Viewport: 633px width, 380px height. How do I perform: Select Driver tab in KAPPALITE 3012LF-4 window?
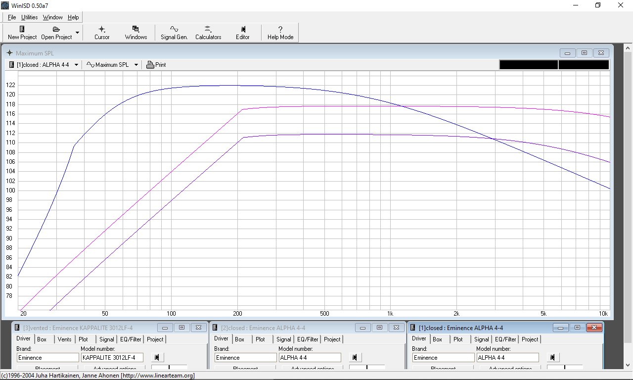pos(23,339)
